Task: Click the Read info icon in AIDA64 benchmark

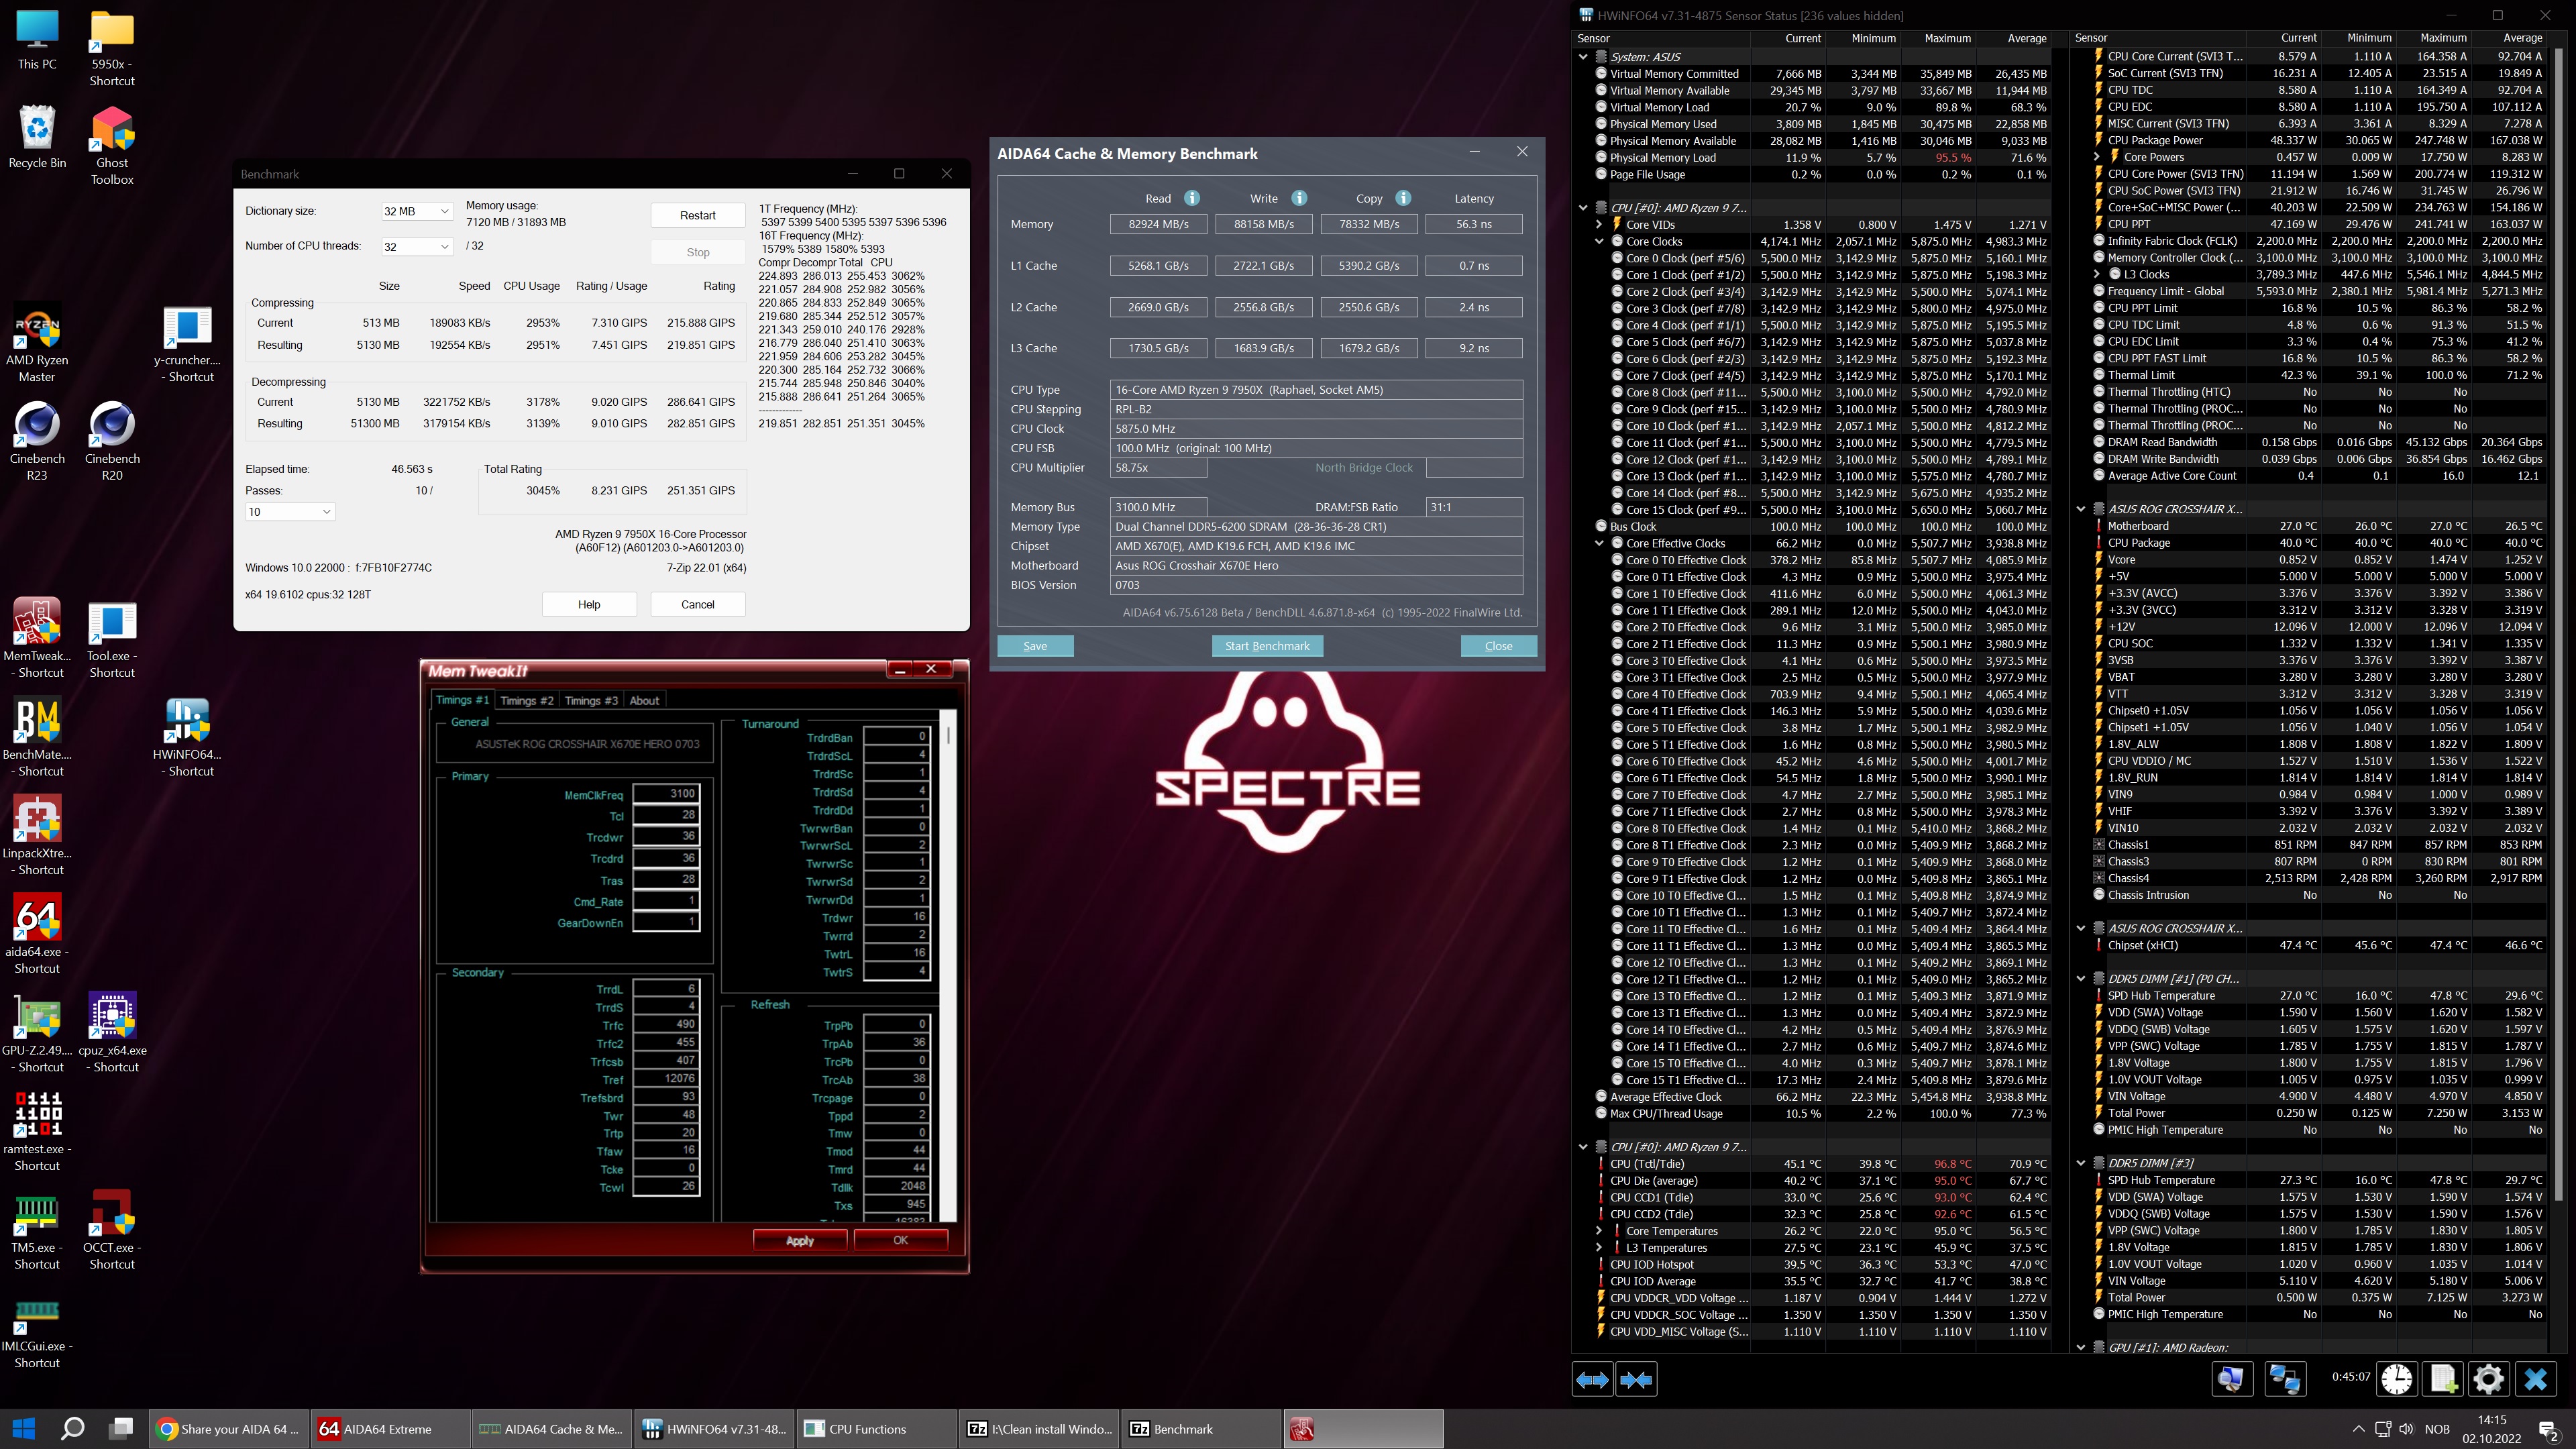Action: [1192, 198]
